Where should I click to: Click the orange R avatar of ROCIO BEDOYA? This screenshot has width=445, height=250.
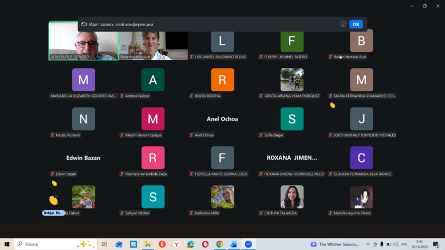[222, 80]
